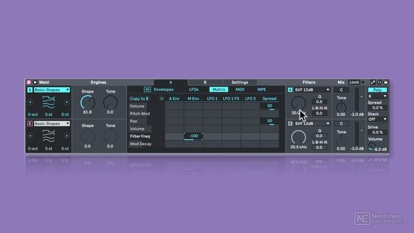Click Detune Spread value 50 cell

(270, 106)
